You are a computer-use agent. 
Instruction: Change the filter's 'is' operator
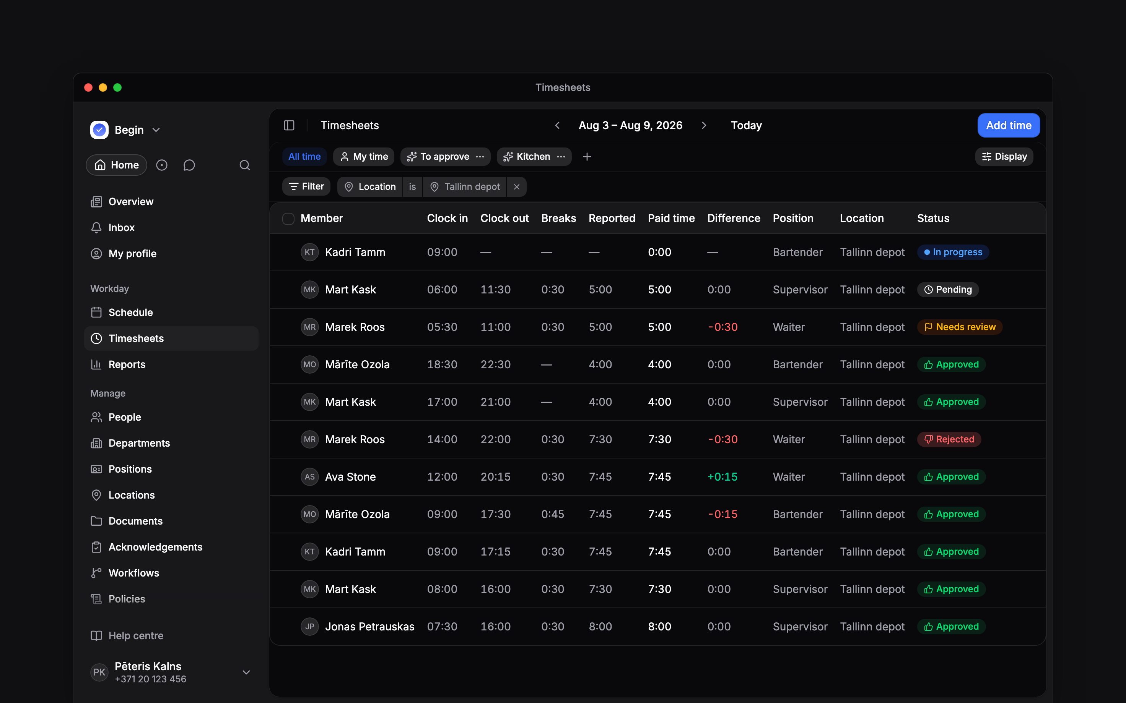(x=412, y=187)
